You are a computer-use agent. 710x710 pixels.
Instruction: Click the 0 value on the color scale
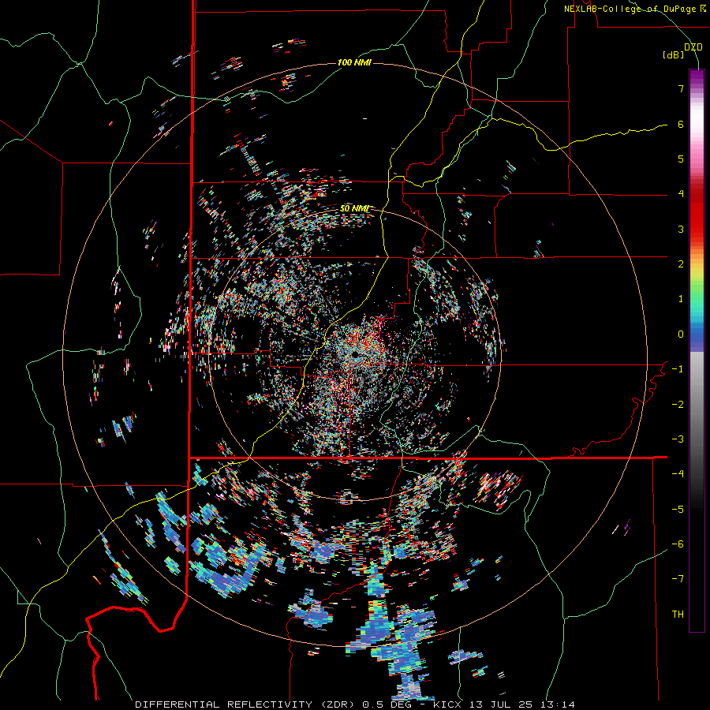(681, 334)
